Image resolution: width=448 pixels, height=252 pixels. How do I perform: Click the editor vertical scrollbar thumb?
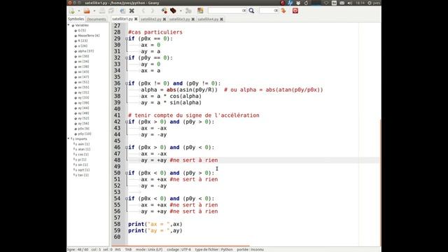380,182
